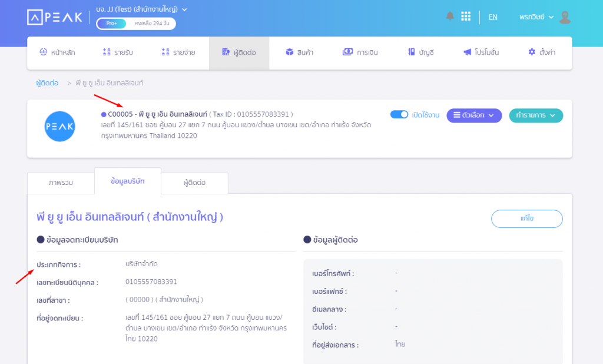Click the โปรโมชั่น megaphone icon
The image size is (603, 364).
pyautogui.click(x=467, y=52)
